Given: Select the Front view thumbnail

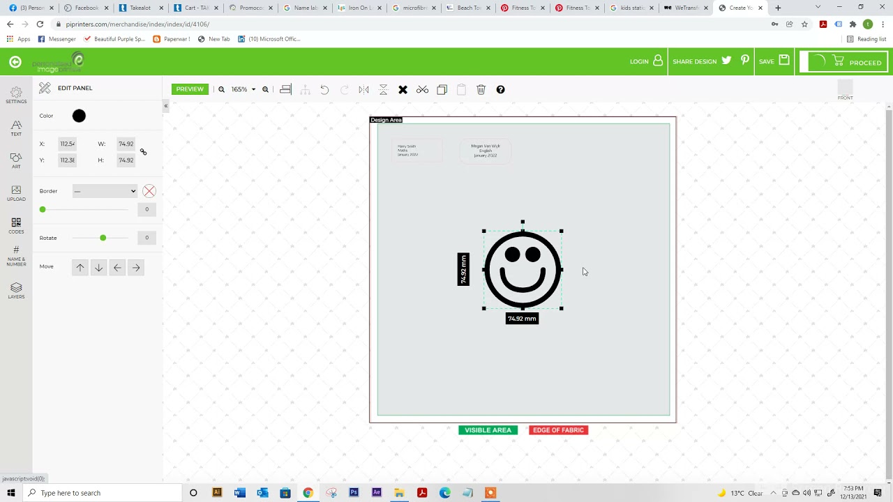Looking at the screenshot, I should pyautogui.click(x=845, y=90).
